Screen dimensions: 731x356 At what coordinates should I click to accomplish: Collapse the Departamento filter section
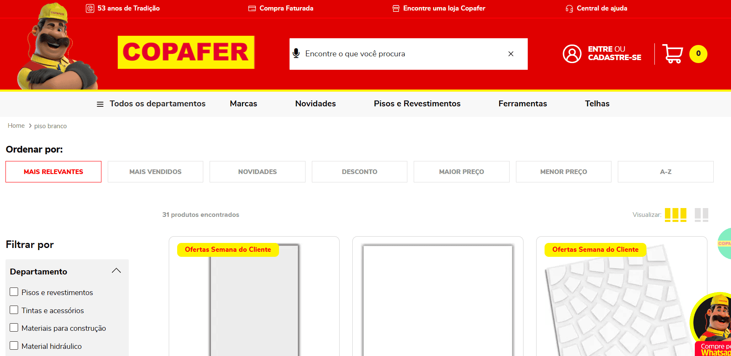click(117, 271)
